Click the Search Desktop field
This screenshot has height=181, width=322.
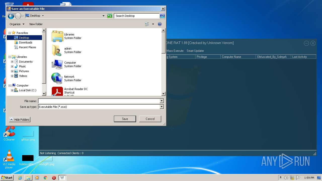(137, 16)
